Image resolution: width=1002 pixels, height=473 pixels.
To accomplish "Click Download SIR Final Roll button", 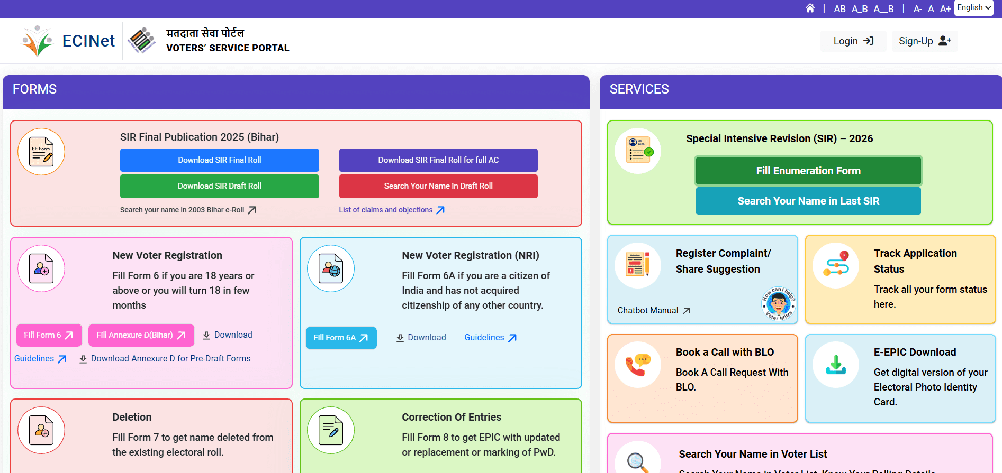I will [219, 160].
